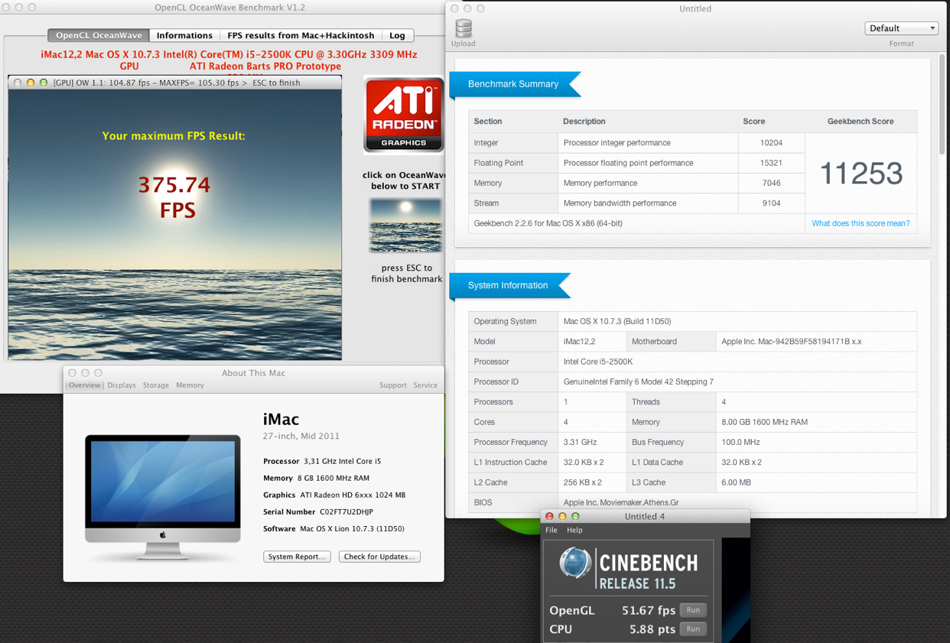Click the iMac picture in About This Mac

coord(163,498)
